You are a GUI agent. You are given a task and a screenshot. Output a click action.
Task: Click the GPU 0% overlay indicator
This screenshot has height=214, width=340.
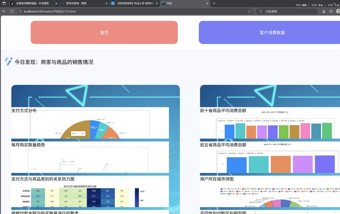[317, 5]
